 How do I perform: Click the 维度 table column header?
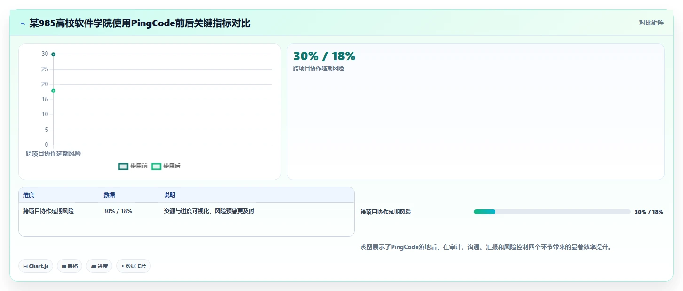click(x=29, y=195)
